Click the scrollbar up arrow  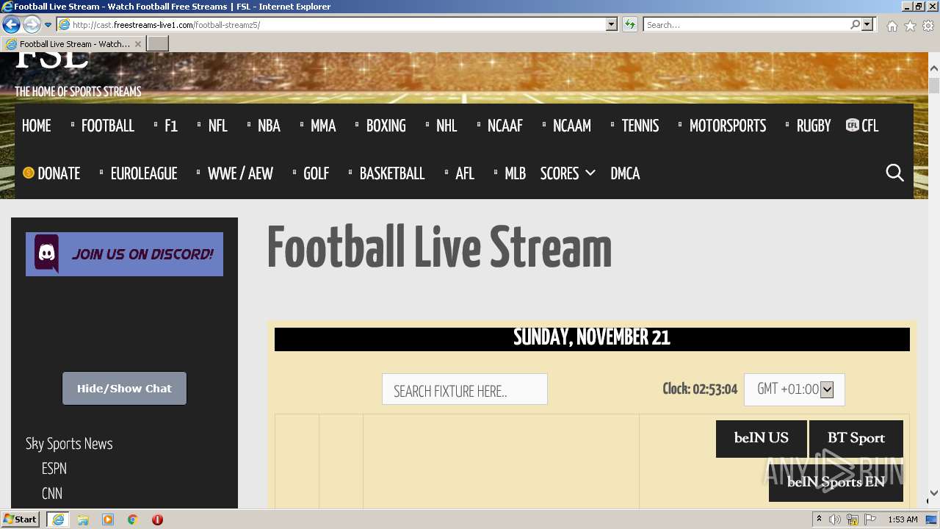pyautogui.click(x=934, y=69)
